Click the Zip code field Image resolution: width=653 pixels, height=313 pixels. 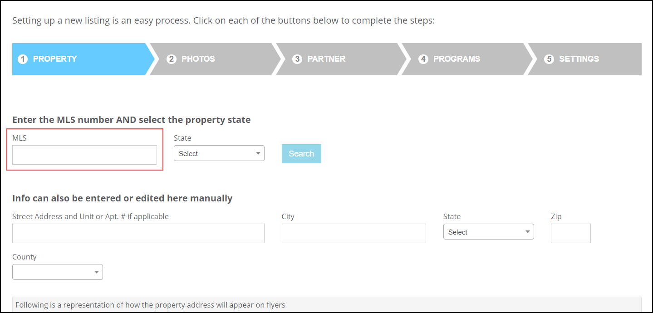tap(571, 233)
